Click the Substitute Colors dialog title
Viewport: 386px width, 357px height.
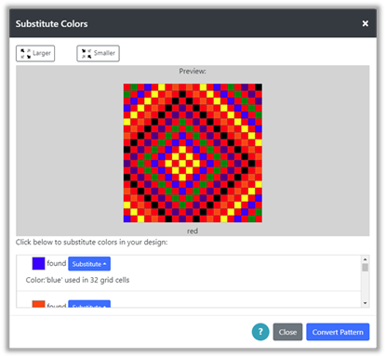click(51, 24)
